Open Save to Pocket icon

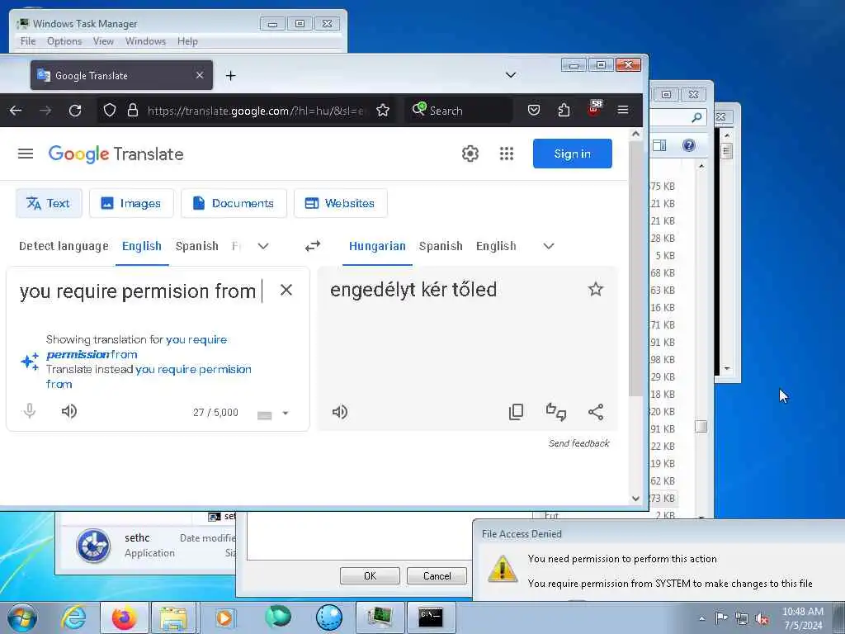pyautogui.click(x=534, y=111)
